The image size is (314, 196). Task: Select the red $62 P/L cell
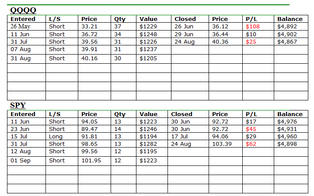point(251,144)
